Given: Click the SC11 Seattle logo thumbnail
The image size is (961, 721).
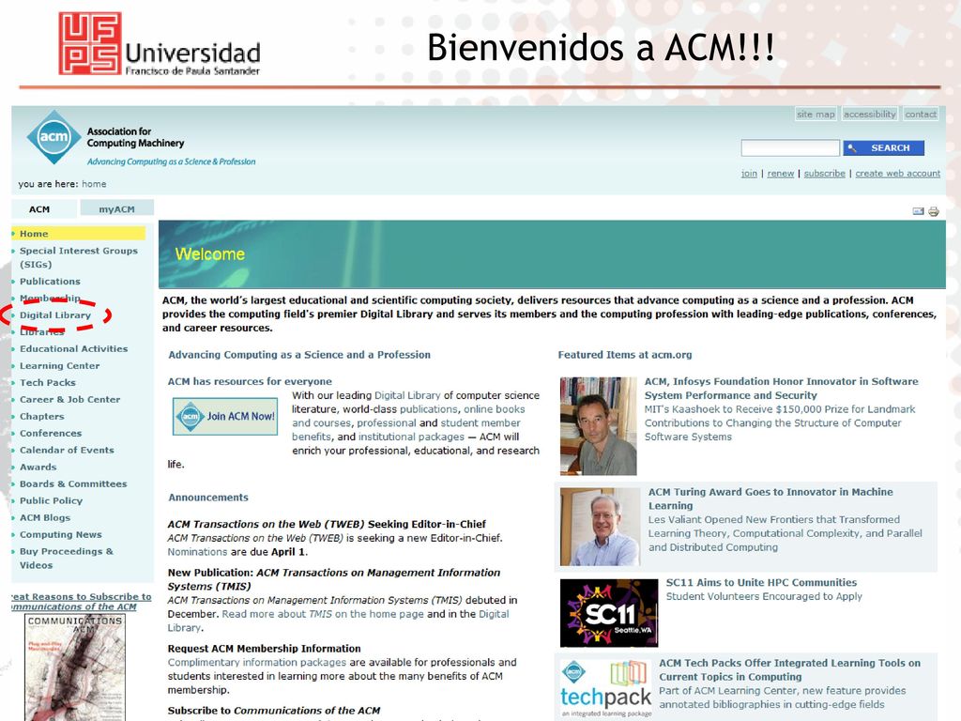Looking at the screenshot, I should pyautogui.click(x=608, y=612).
